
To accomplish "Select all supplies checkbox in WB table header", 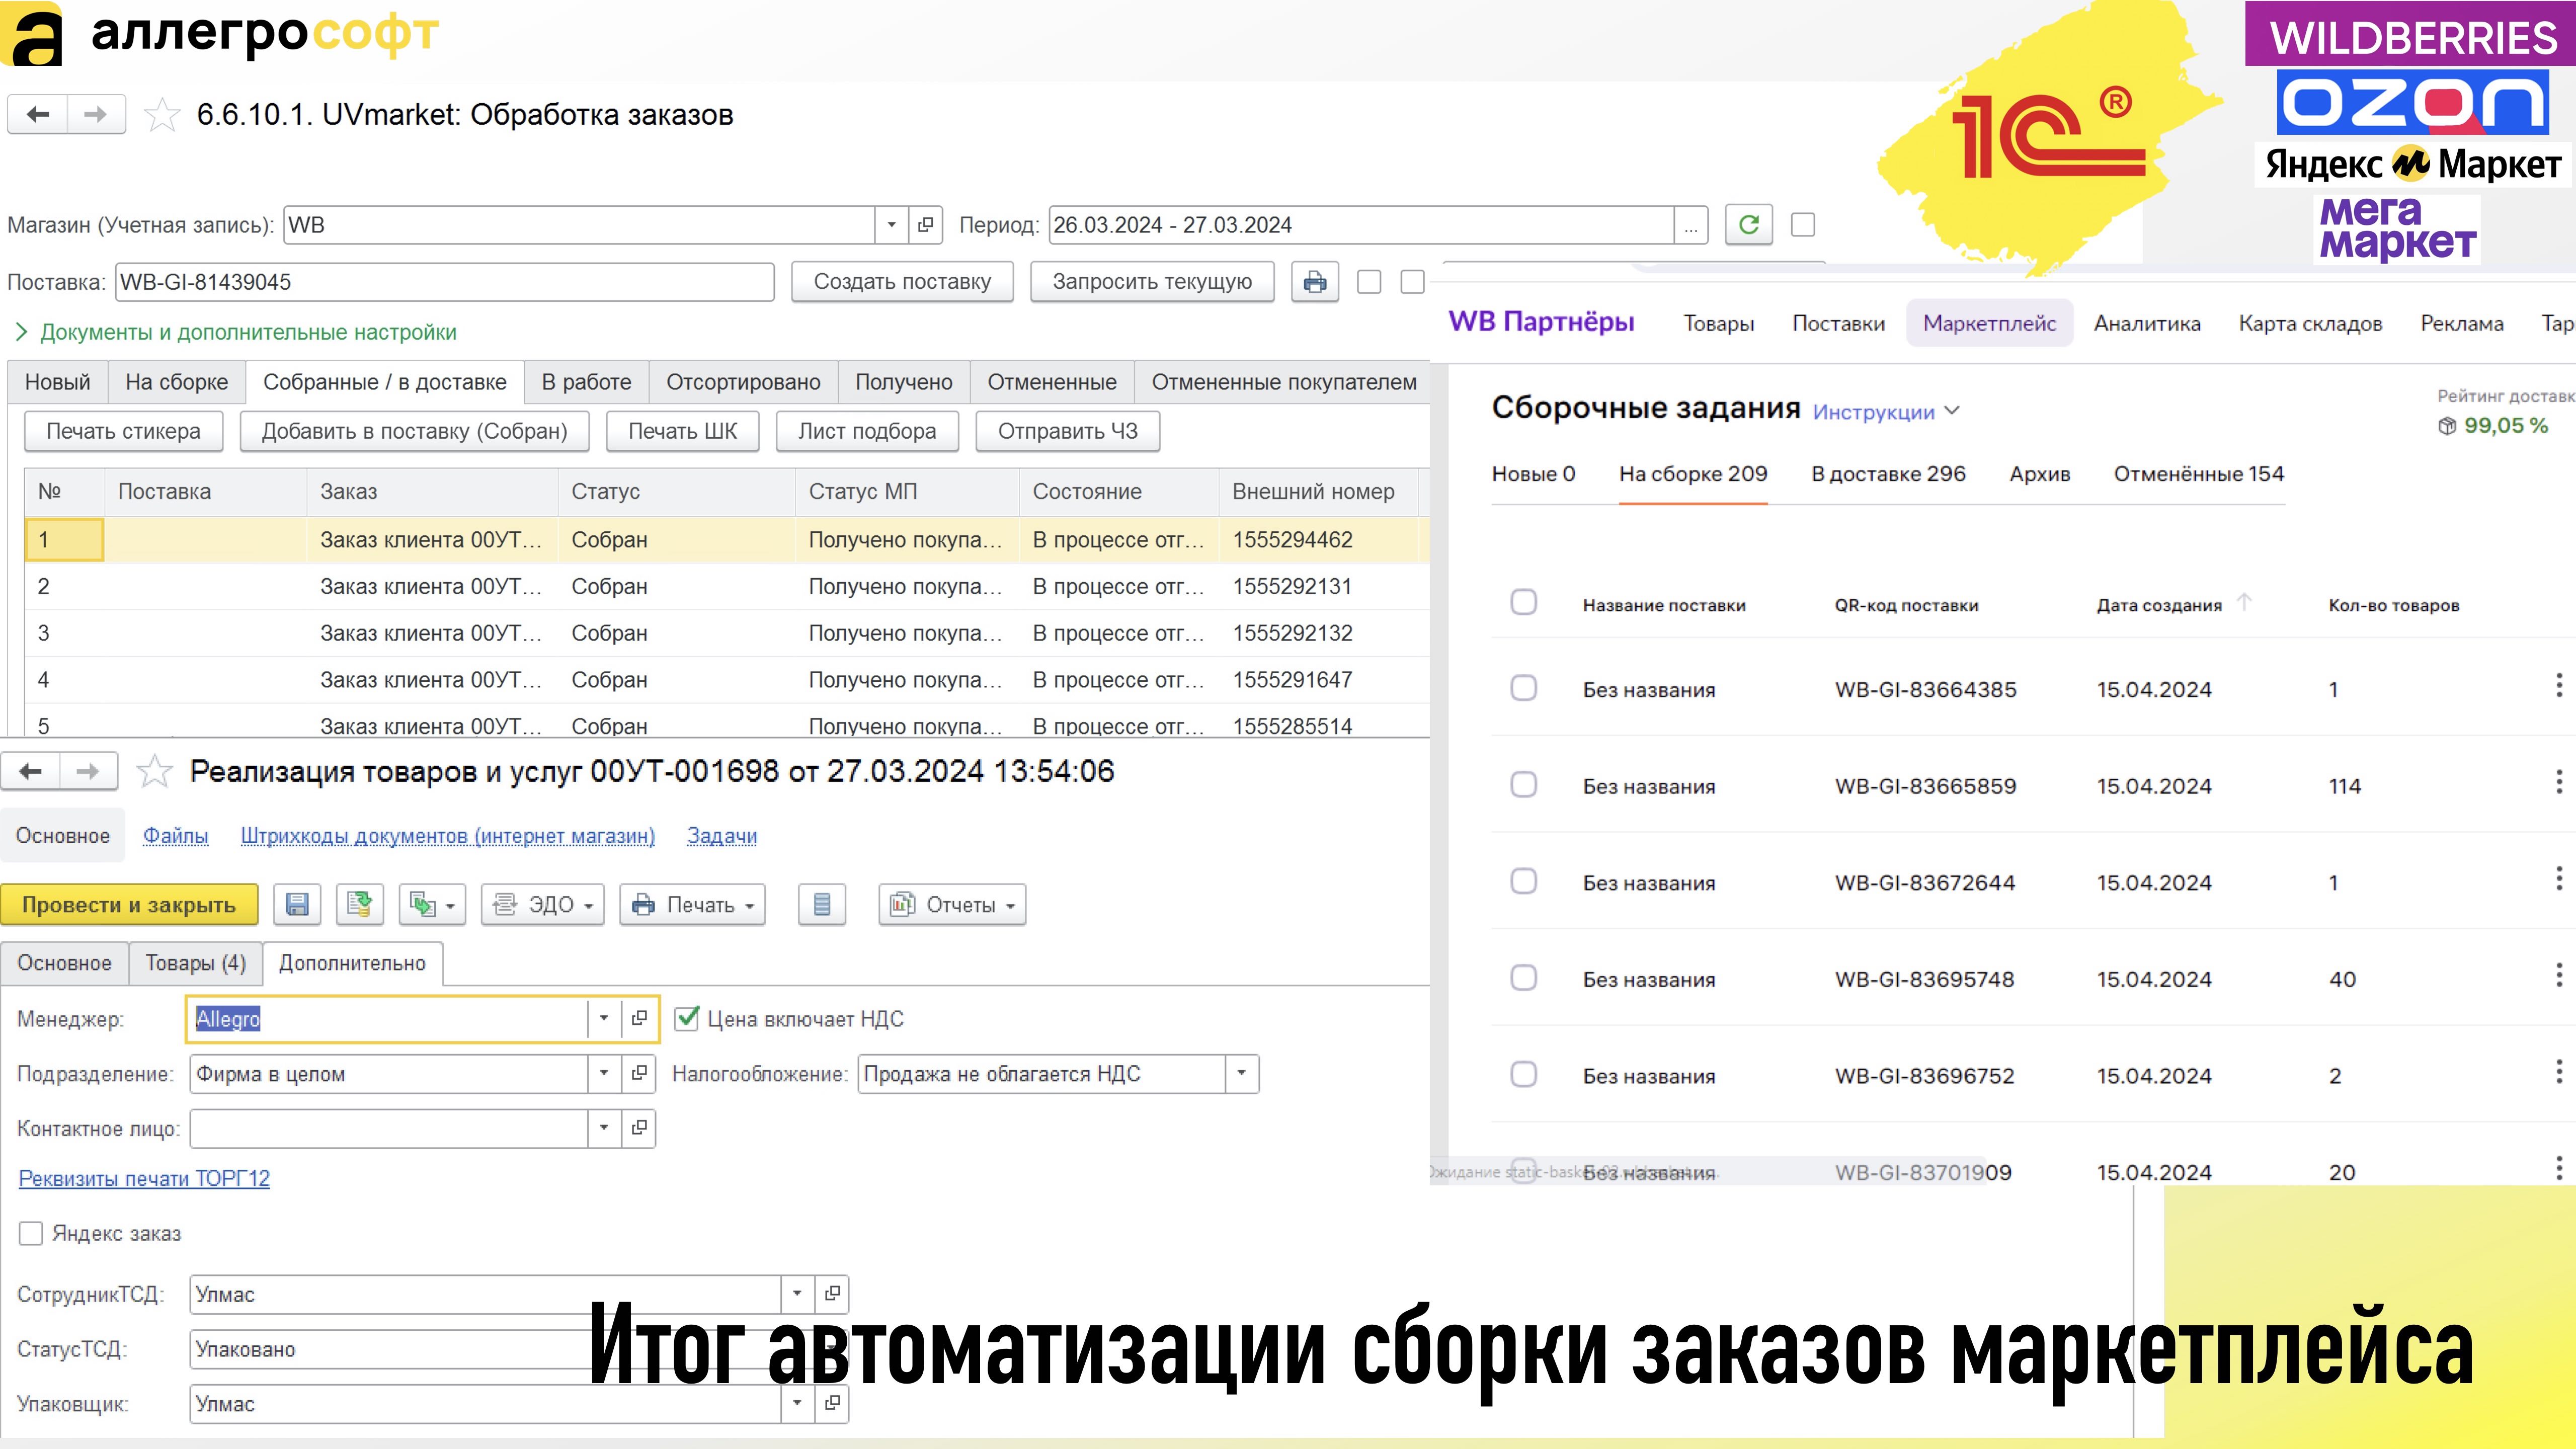I will pyautogui.click(x=1524, y=602).
